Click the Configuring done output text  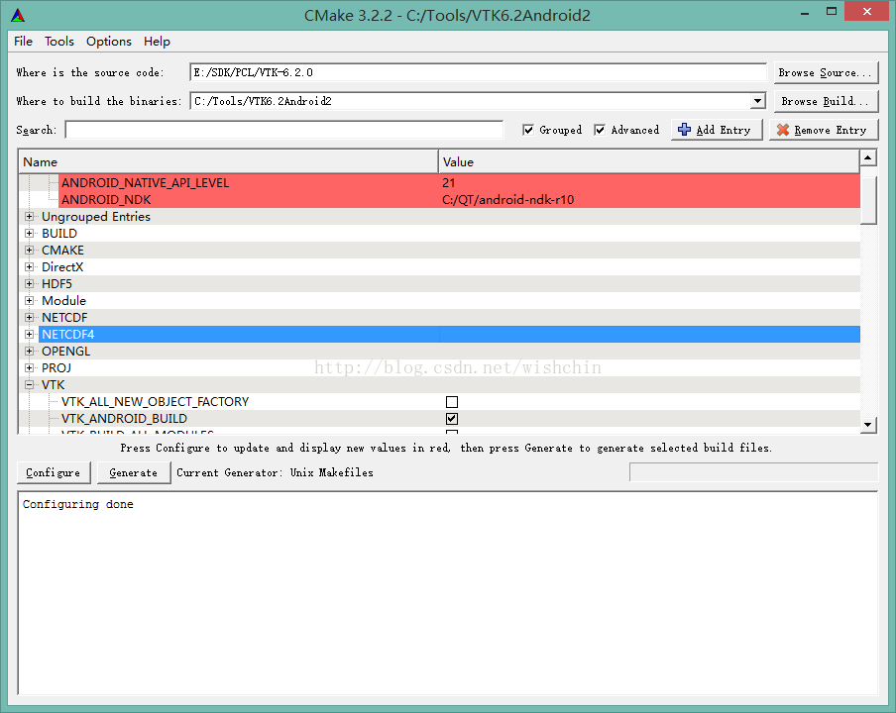click(77, 504)
